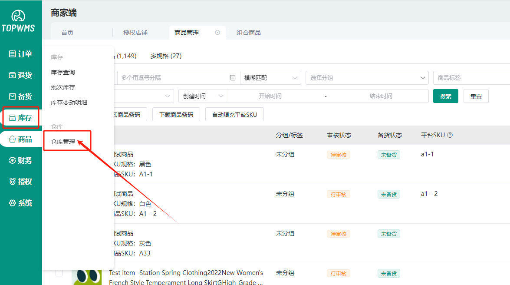Click the 商家端 page title
This screenshot has width=510, height=285.
coord(64,13)
